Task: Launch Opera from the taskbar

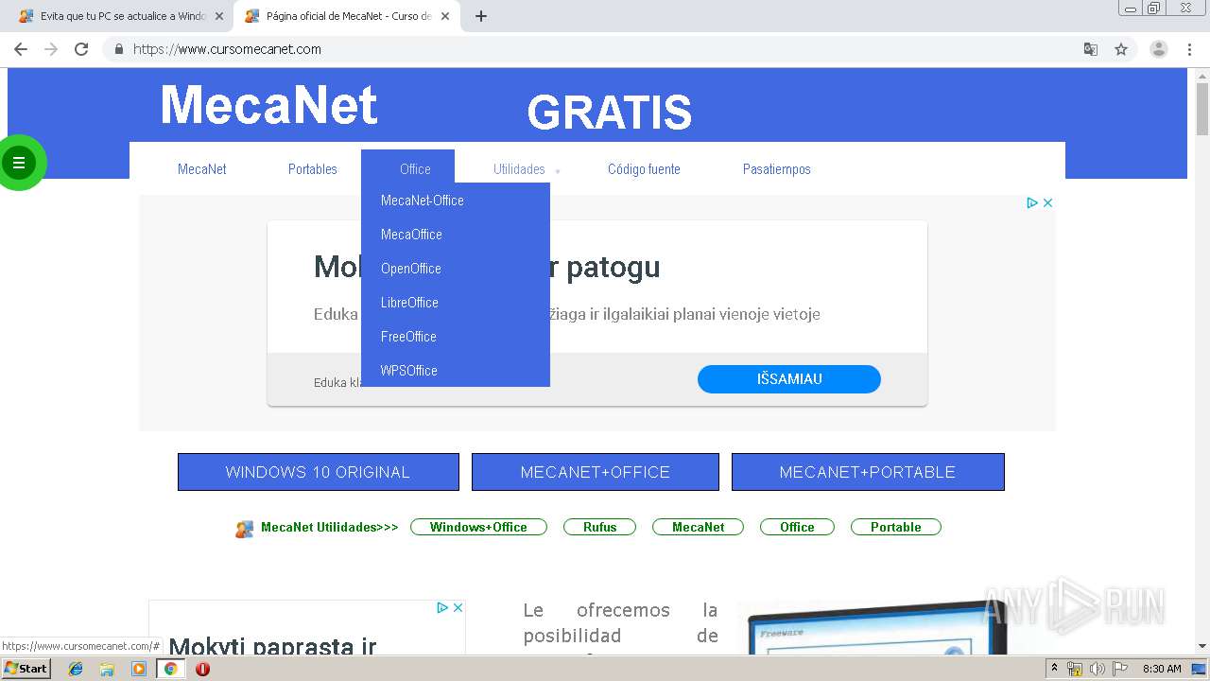Action: [202, 669]
